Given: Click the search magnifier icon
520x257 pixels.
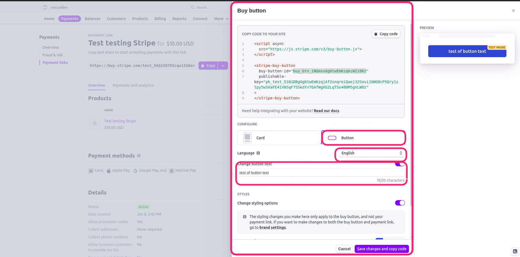Looking at the screenshot, I should coord(193,7).
